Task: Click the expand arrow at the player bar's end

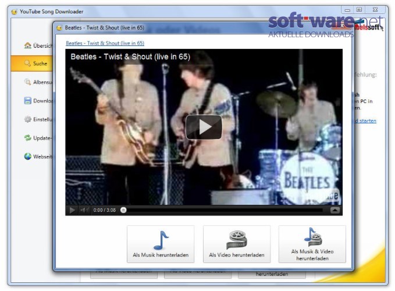Action: (335, 210)
